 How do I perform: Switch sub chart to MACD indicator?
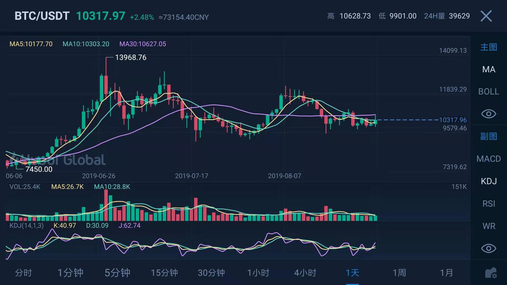coord(489,159)
